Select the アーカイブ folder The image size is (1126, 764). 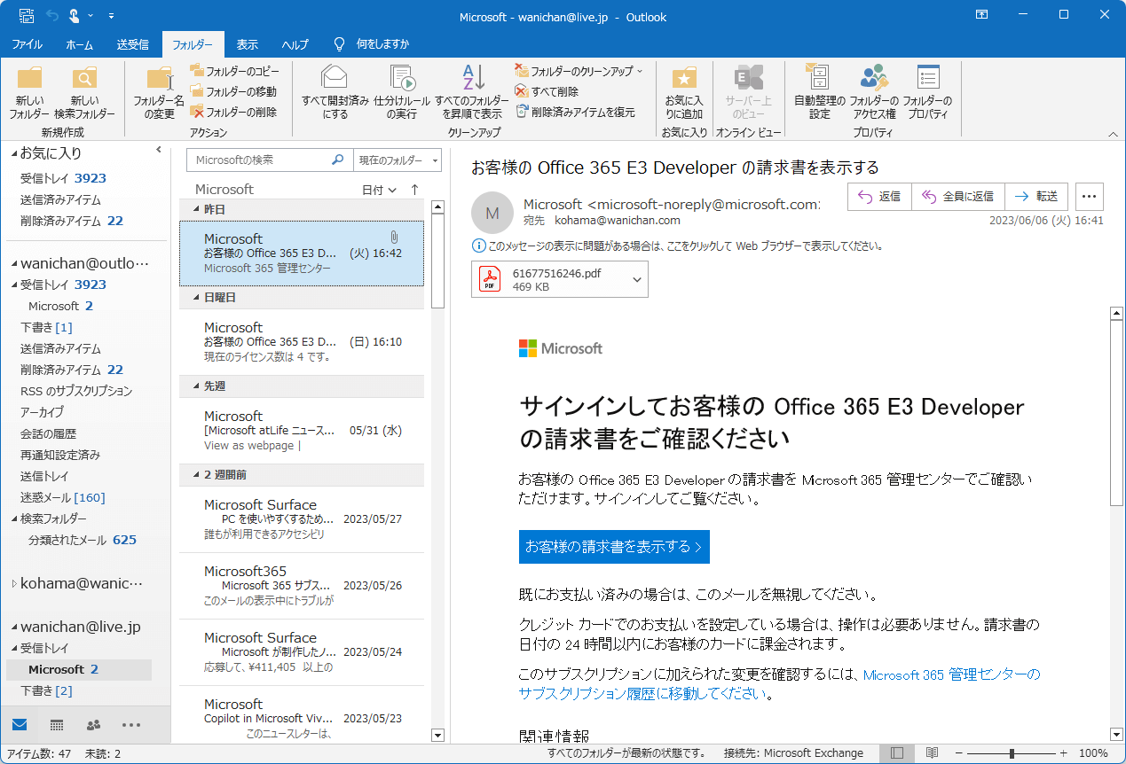coord(42,412)
